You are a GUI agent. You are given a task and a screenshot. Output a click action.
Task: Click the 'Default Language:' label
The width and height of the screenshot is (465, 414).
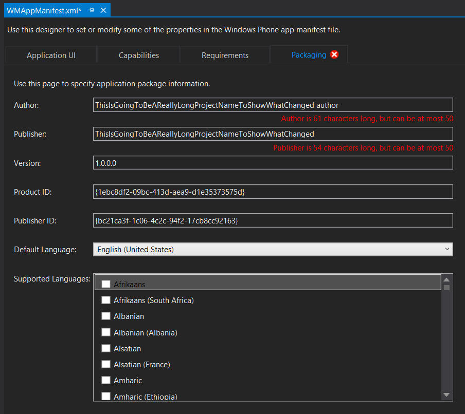point(45,250)
